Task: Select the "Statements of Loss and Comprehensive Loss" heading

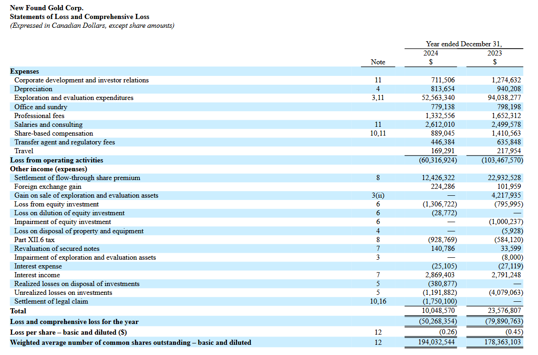Action: (79, 17)
